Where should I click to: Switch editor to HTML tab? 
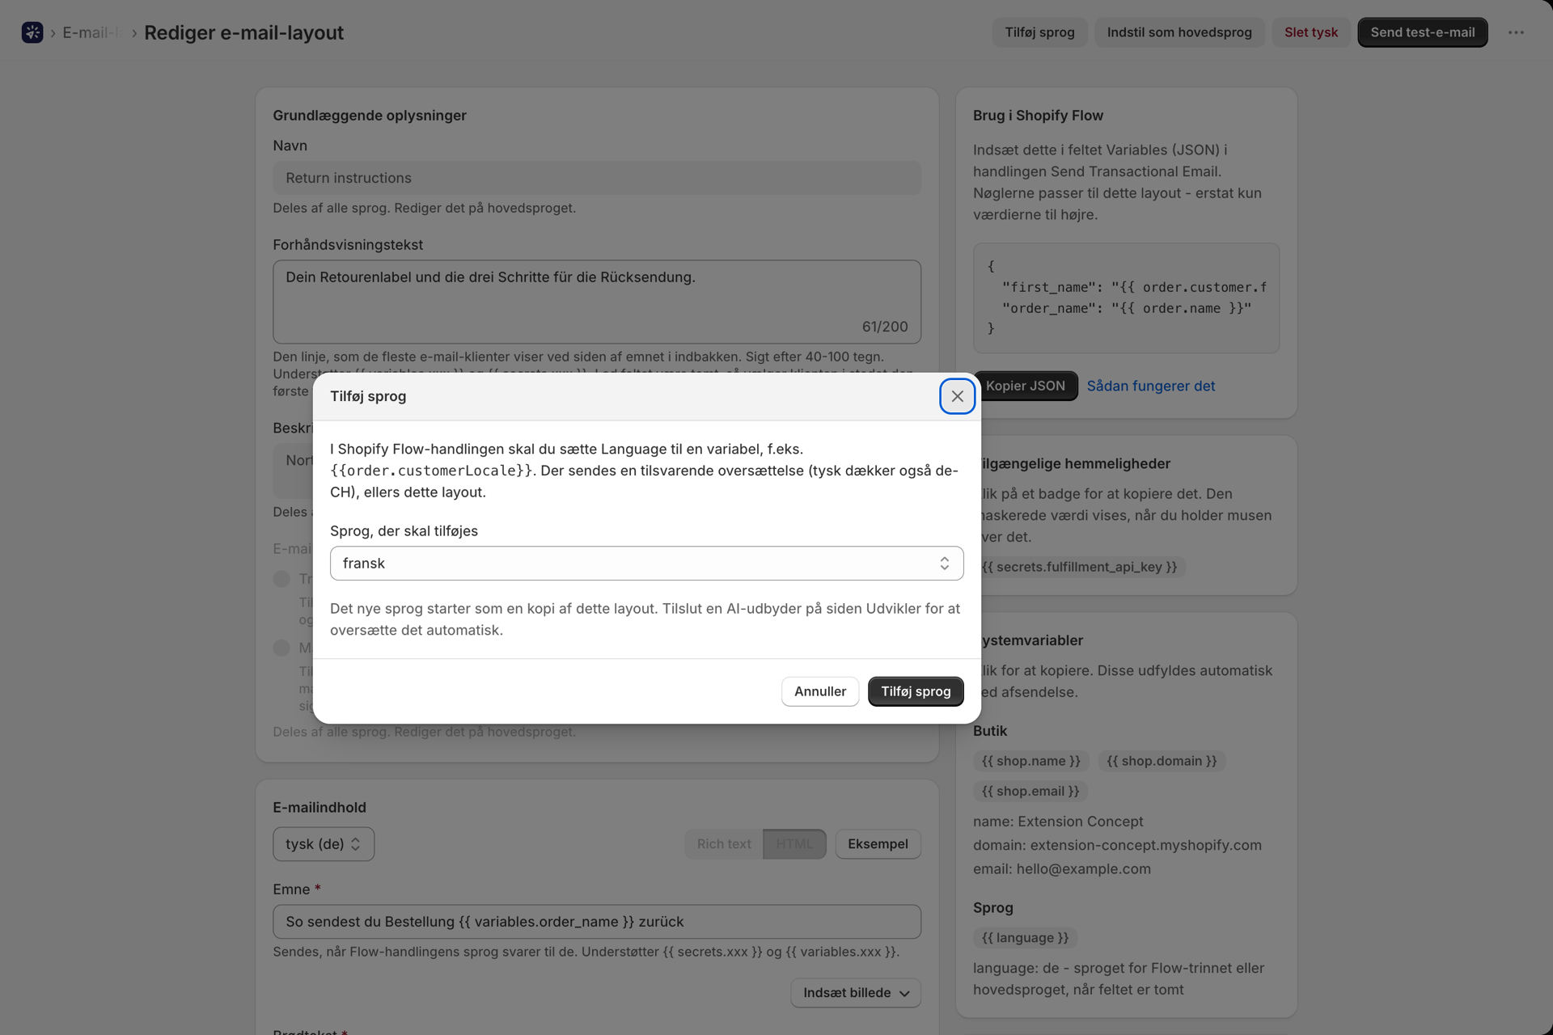click(794, 843)
